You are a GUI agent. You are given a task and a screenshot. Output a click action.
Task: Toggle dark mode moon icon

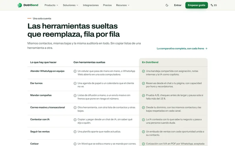167,5
